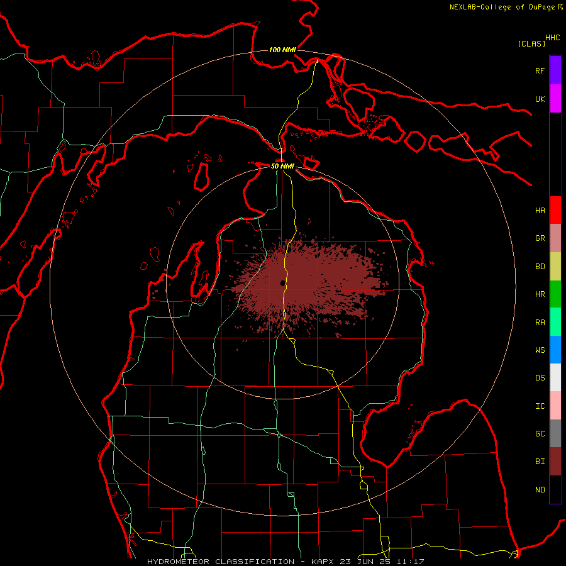Click the 100 NMI range ring label
Image resolution: width=566 pixels, height=566 pixels.
[x=282, y=50]
